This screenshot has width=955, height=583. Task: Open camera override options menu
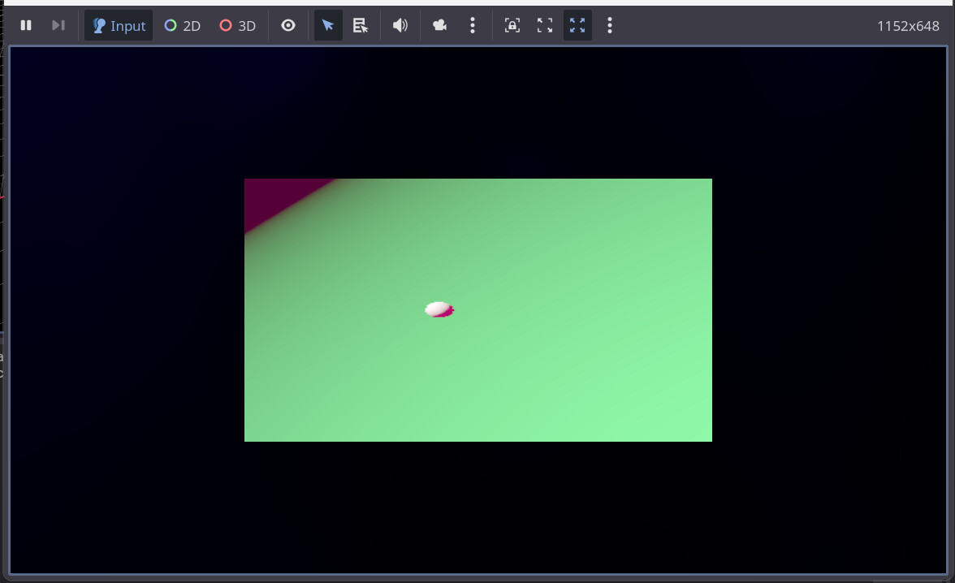[473, 25]
